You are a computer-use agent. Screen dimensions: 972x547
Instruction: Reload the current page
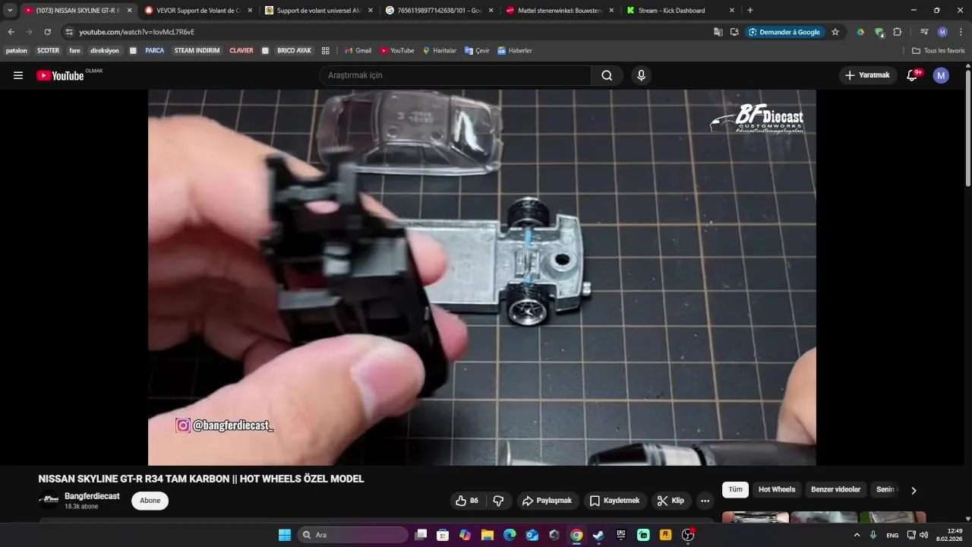(47, 32)
